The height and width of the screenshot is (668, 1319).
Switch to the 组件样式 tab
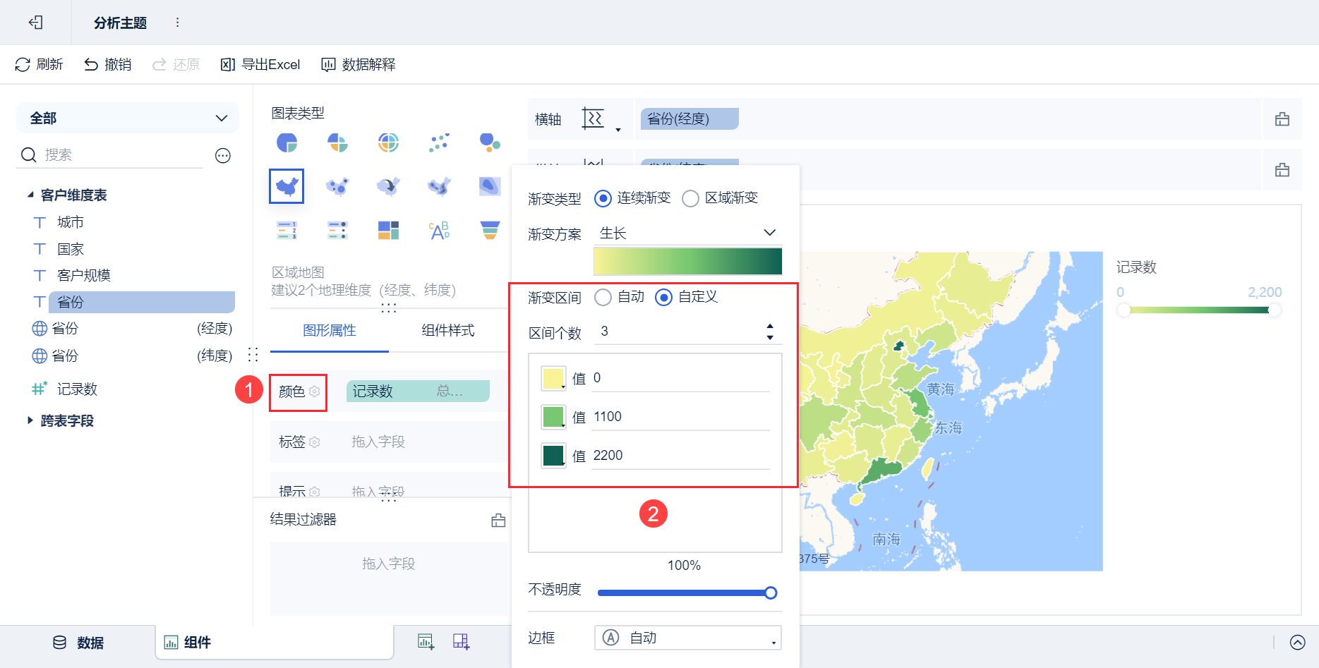[447, 330]
